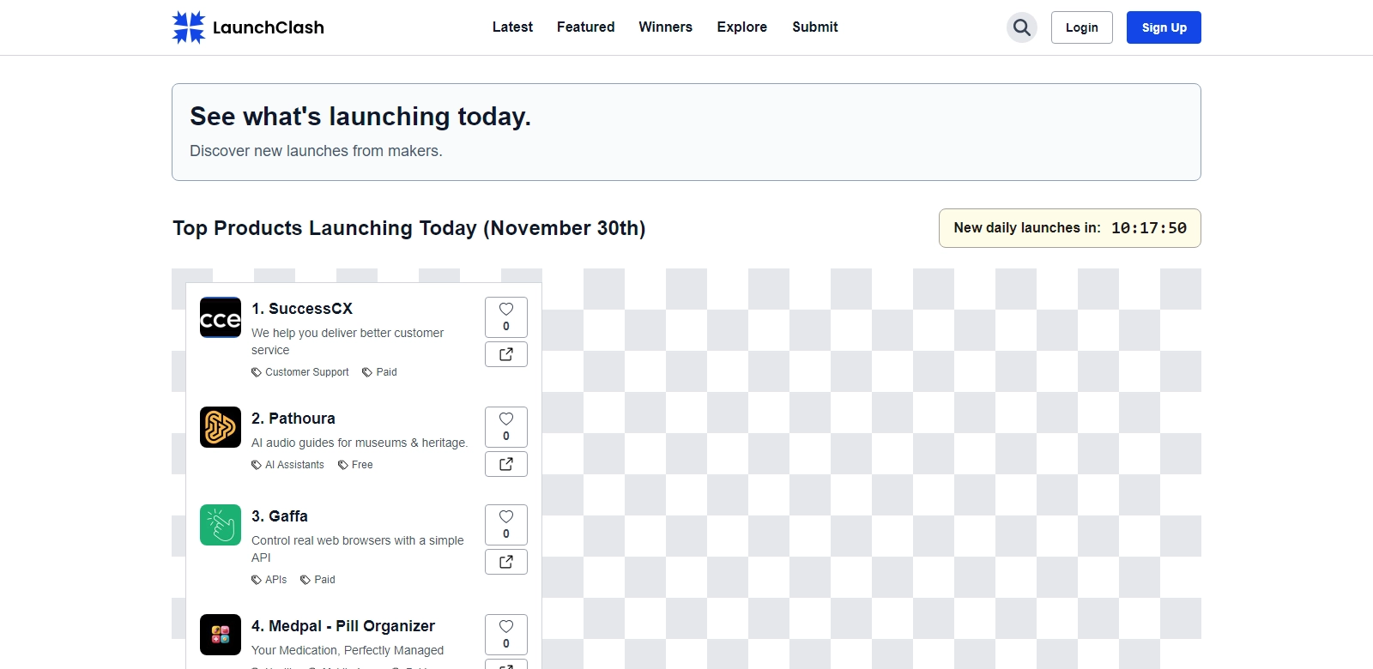Click the LaunchClash logo
1373x669 pixels.
pos(248,27)
